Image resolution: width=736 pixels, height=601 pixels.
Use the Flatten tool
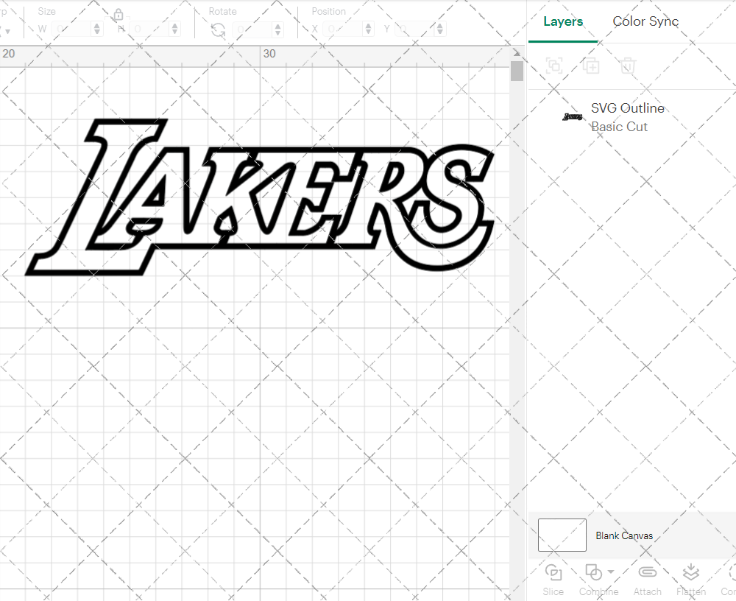tap(690, 573)
